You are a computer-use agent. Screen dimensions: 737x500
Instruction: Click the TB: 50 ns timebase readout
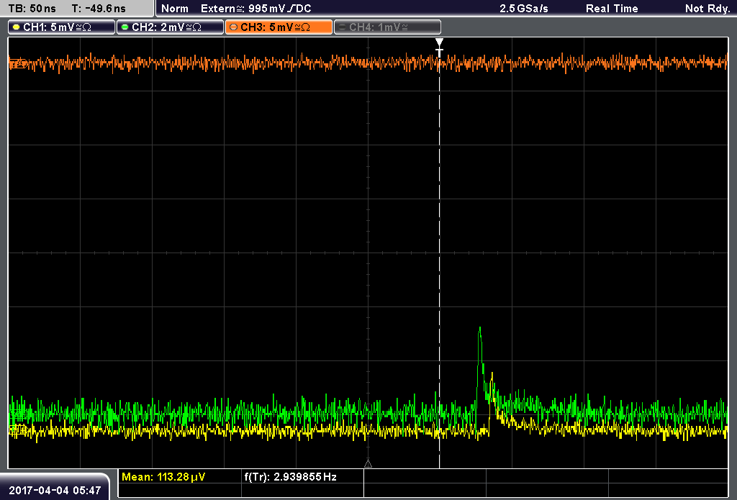coord(32,9)
